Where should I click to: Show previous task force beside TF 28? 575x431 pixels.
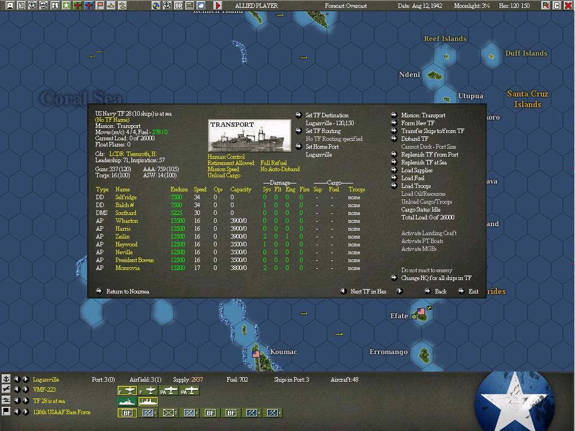coord(17,401)
